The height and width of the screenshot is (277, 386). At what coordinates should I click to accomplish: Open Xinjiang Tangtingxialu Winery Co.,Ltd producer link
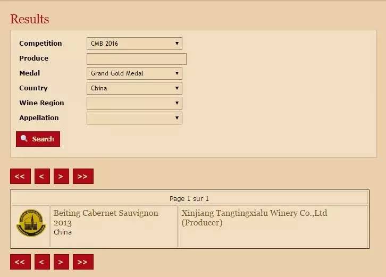(x=254, y=218)
